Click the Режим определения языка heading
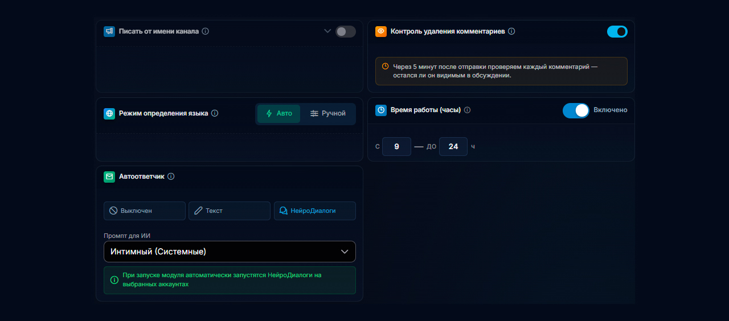Viewport: 729px width, 321px height. pyautogui.click(x=163, y=113)
